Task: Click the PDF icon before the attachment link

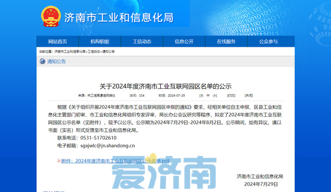Action: 59,161
